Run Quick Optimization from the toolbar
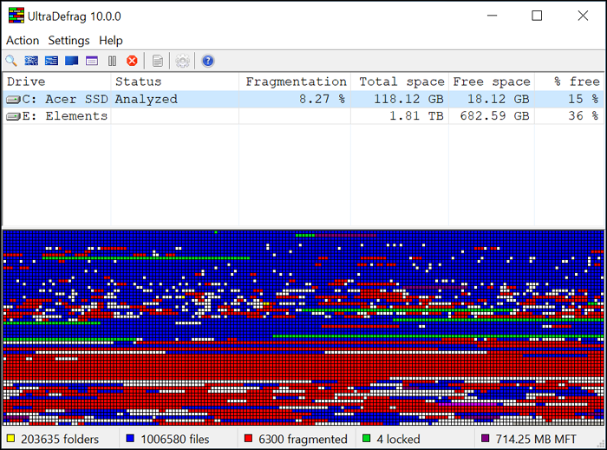 (51, 61)
